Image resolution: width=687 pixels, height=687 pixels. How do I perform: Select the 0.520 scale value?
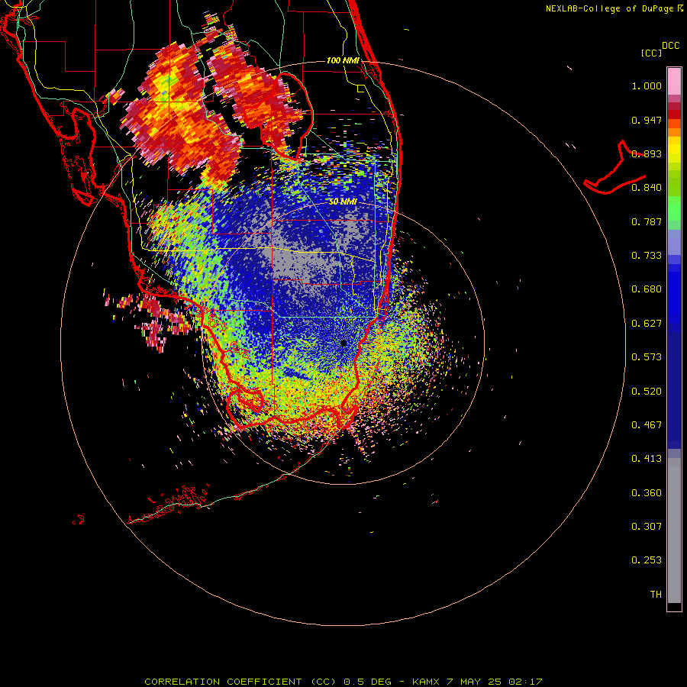[647, 392]
